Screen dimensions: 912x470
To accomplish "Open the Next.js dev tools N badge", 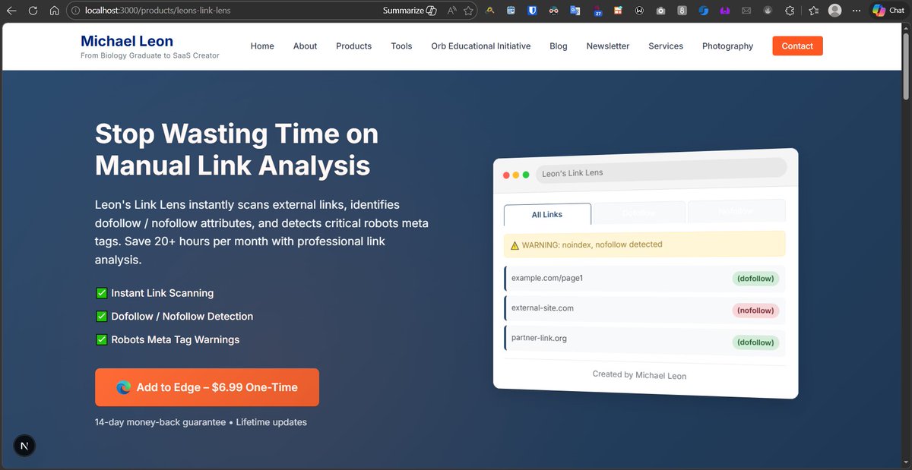I will point(24,446).
